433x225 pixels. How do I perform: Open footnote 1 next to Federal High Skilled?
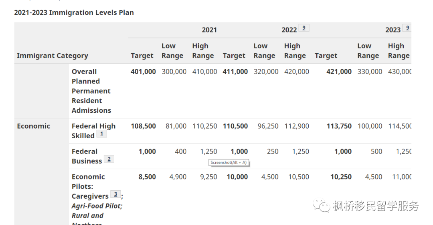(x=101, y=134)
